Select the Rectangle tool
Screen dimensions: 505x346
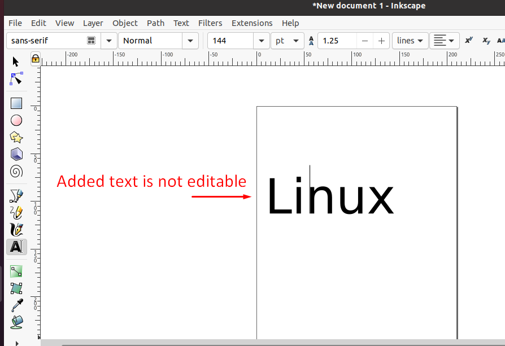click(x=16, y=103)
